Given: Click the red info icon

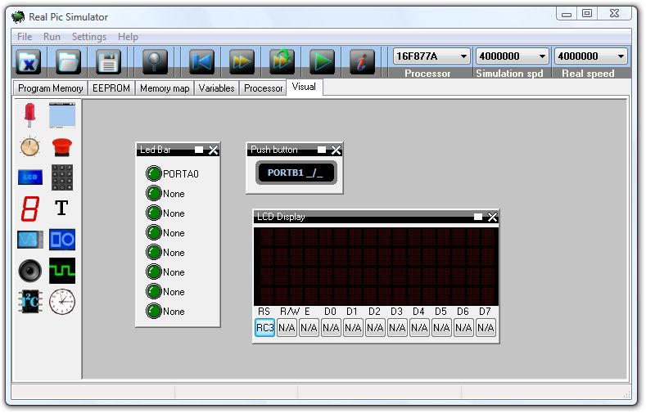Looking at the screenshot, I should click(362, 62).
